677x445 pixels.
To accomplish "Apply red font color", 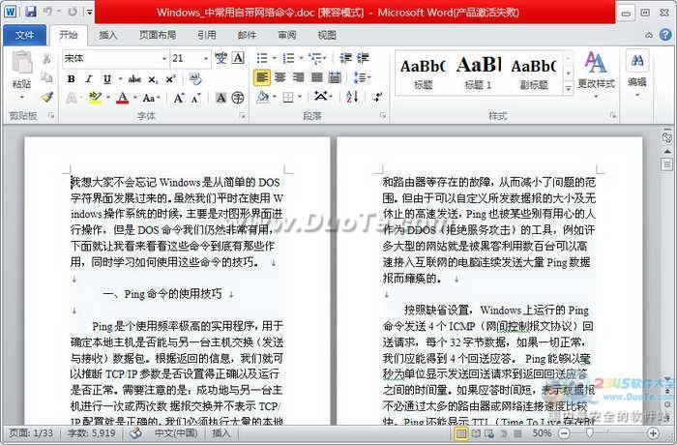I will pos(123,98).
